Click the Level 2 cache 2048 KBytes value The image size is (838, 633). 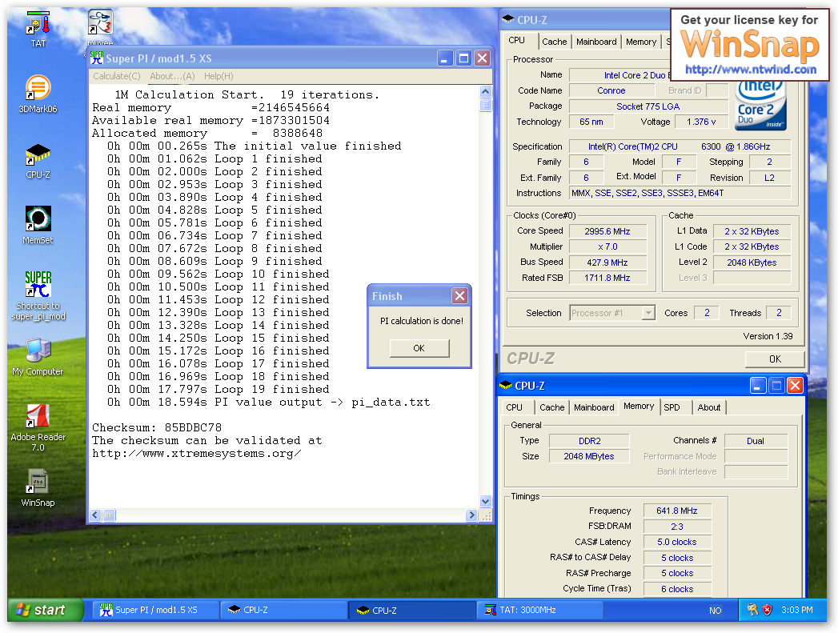(752, 262)
